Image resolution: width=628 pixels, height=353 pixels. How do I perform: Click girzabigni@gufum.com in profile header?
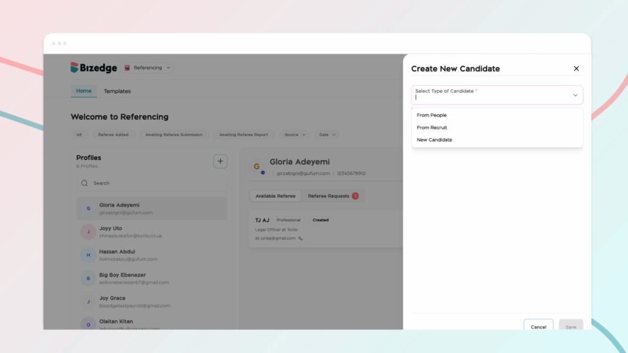click(303, 173)
